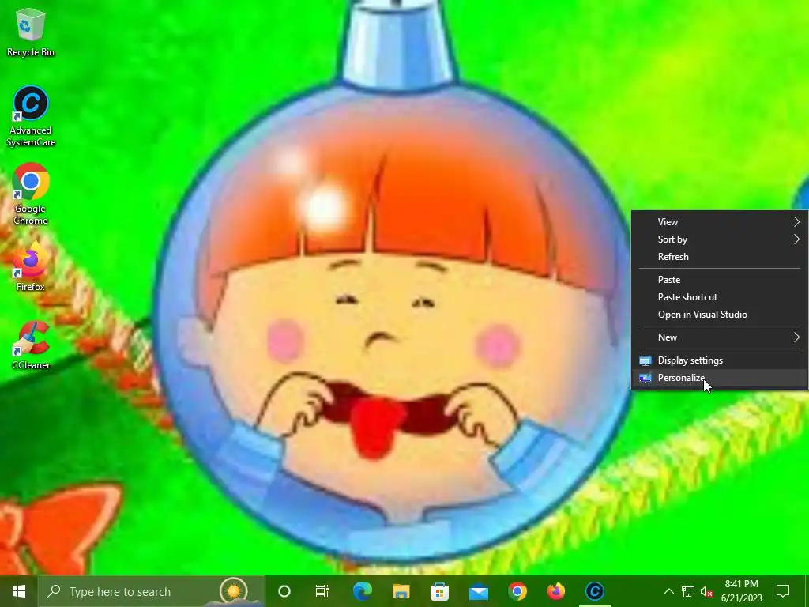Switch to Advanced SystemCare on the taskbar
The image size is (809, 607).
pos(594,591)
